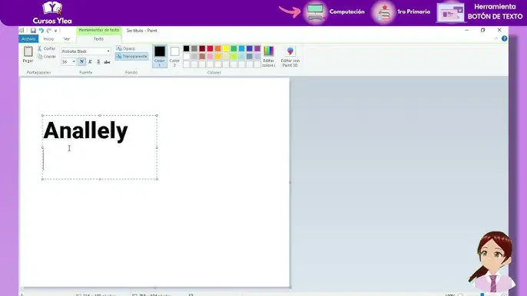The height and width of the screenshot is (296, 527).
Task: Switch to the Inicio tab
Action: [48, 39]
